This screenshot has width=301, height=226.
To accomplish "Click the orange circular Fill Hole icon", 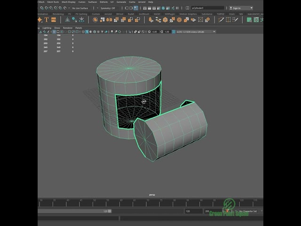I will 179,20.
